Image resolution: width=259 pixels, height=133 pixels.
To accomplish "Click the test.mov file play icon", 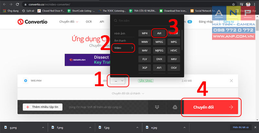I will 26,81.
